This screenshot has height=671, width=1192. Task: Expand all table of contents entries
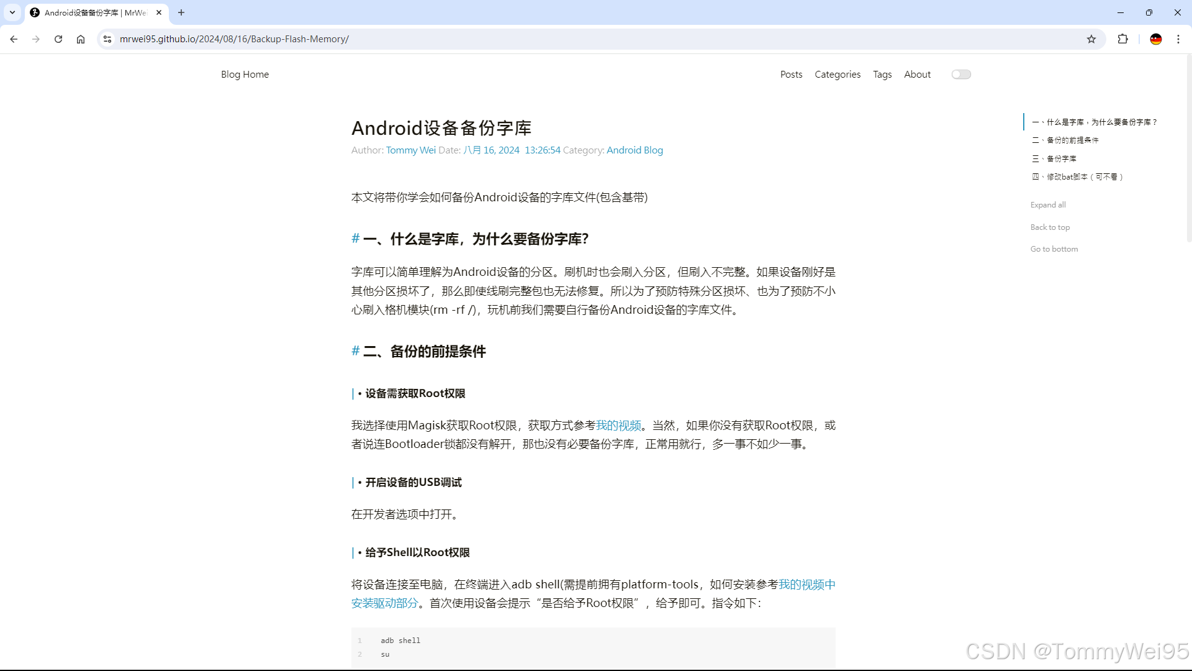coord(1048,205)
